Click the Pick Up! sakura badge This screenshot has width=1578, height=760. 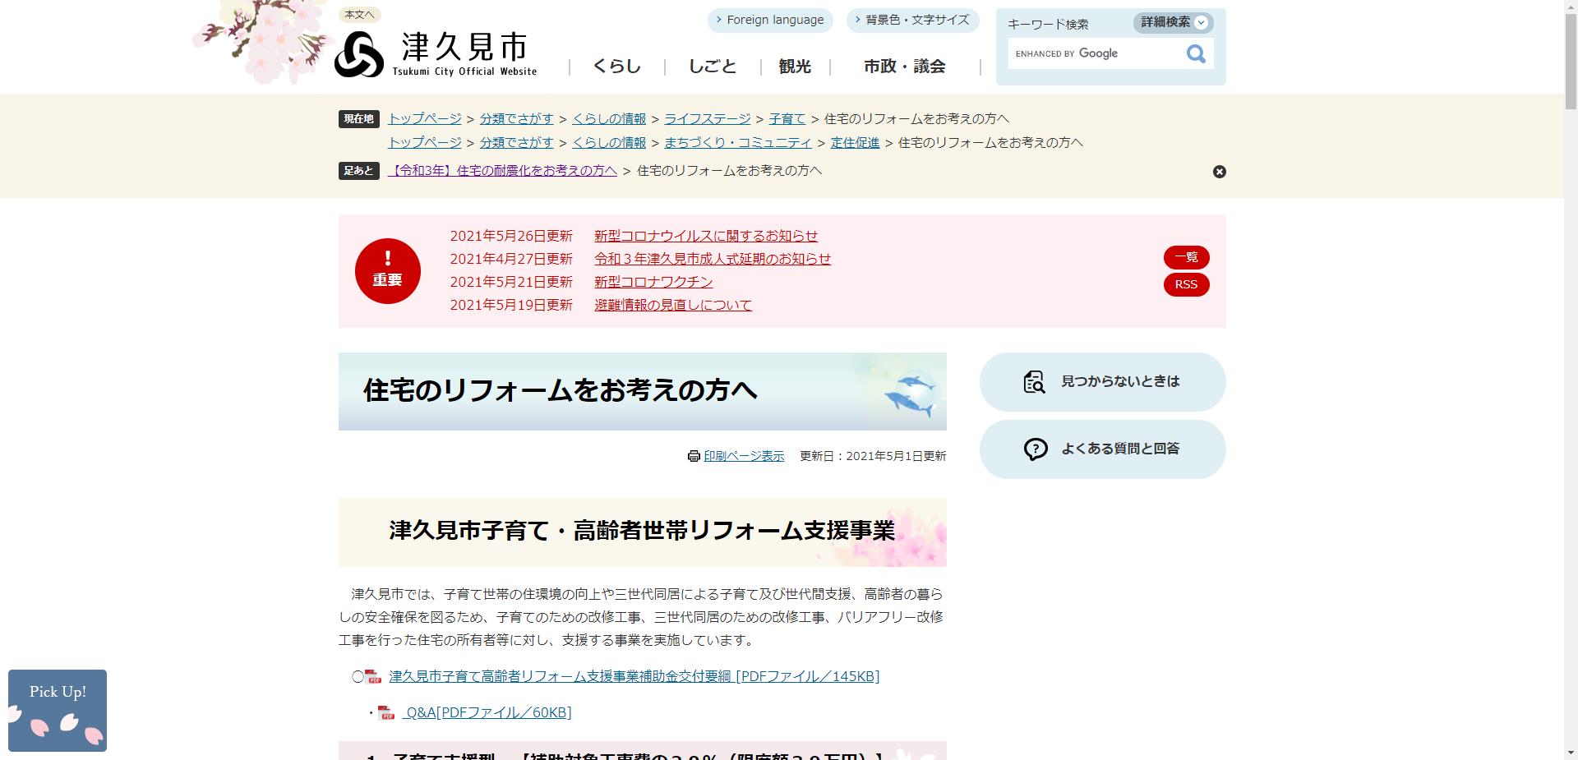point(56,710)
